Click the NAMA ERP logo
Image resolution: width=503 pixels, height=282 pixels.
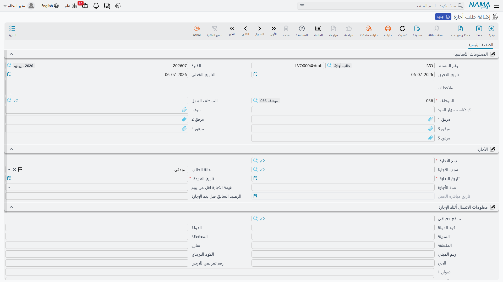(x=479, y=5)
